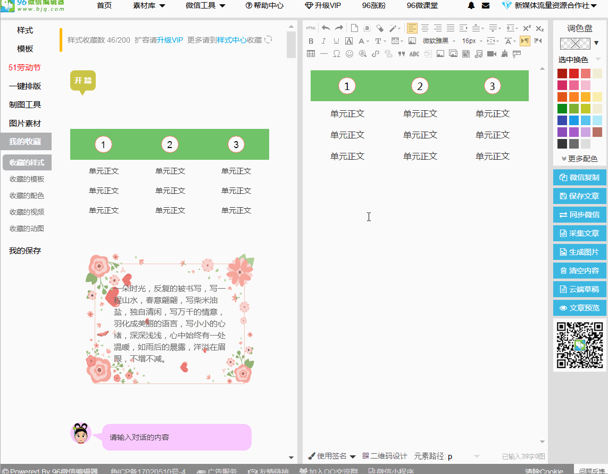608x474 pixels.
Task: Open the special character (Ω) inserter
Action: tap(336, 54)
